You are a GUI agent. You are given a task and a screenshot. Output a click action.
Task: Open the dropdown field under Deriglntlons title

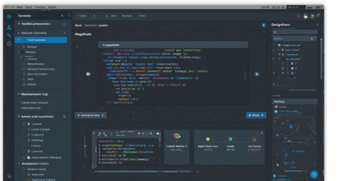[295, 32]
